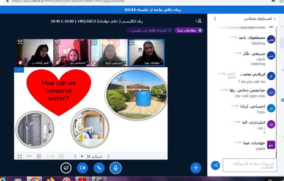
Task: Click the Asadi Ghaleh-ney talking indicator chip
Action: point(150,30)
